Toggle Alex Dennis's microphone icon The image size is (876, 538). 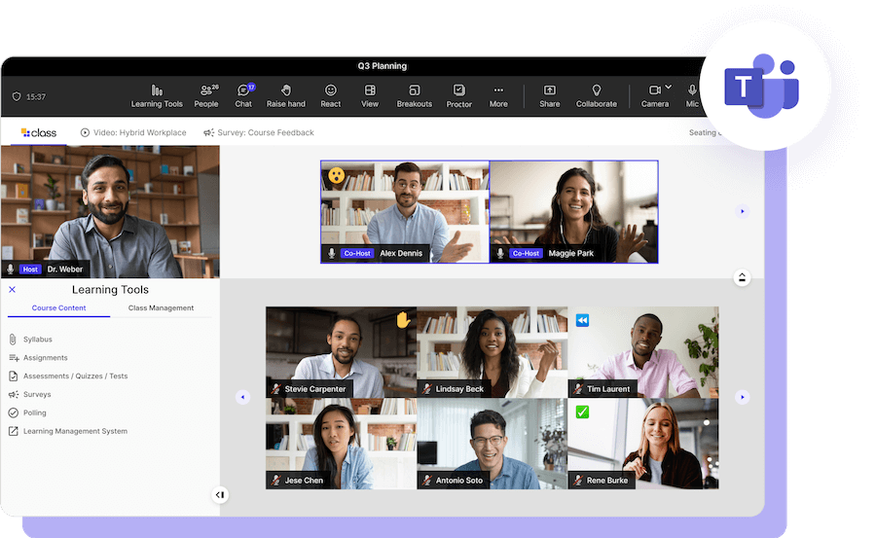click(x=332, y=253)
